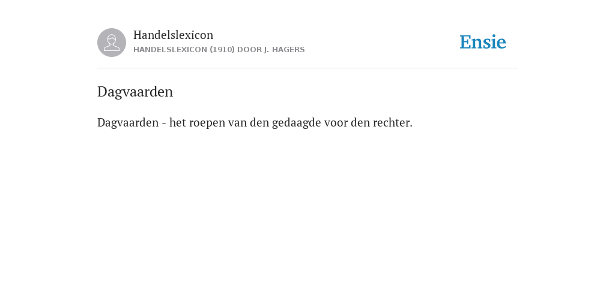
Task: Open the Handelslexicon author name
Action: 174,35
